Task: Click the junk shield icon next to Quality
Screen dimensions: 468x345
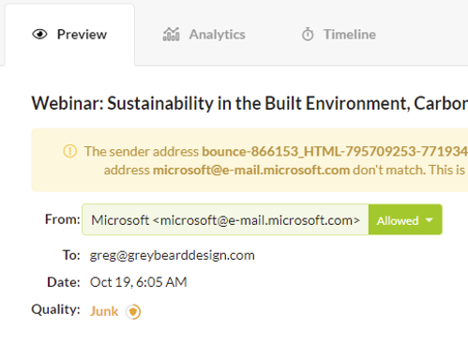Action: (133, 311)
